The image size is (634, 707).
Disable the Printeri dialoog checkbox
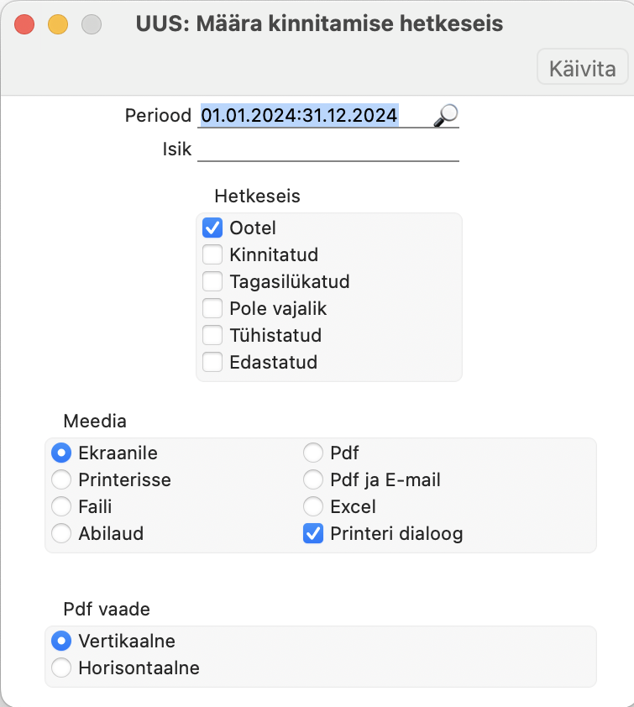click(x=313, y=533)
